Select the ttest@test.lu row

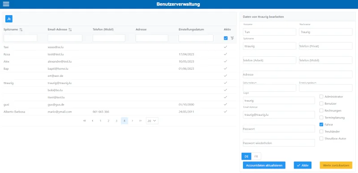point(119,97)
